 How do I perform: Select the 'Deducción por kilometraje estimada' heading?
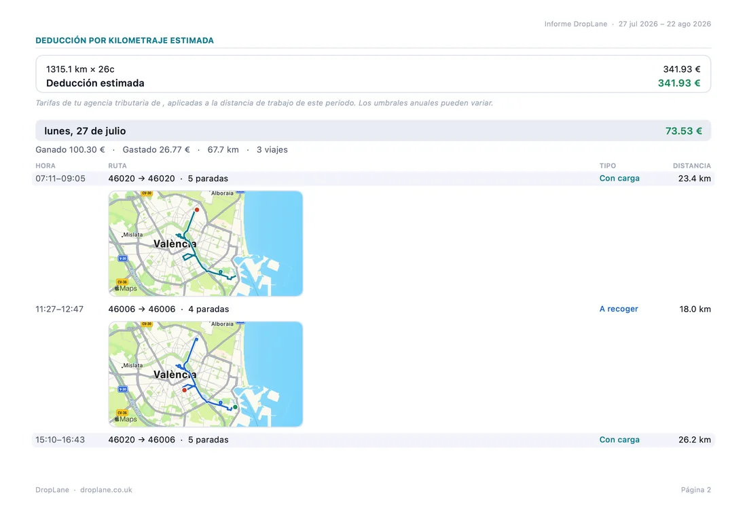(x=124, y=41)
